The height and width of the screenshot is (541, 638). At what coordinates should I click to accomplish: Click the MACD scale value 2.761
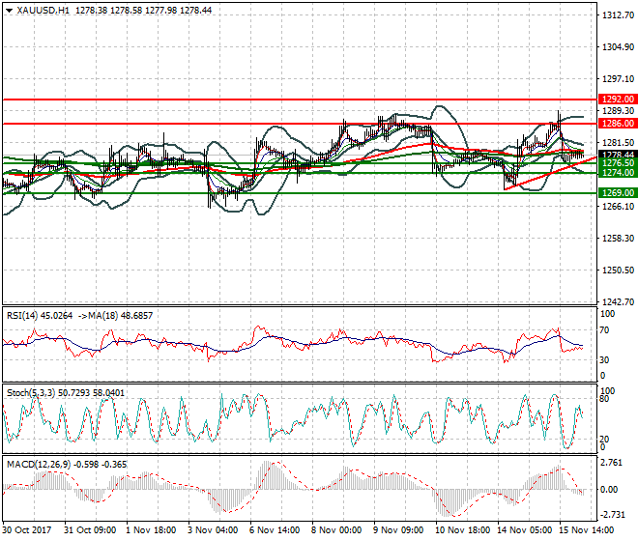(612, 463)
